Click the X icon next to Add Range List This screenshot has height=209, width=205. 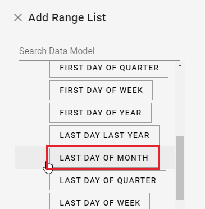tap(18, 18)
